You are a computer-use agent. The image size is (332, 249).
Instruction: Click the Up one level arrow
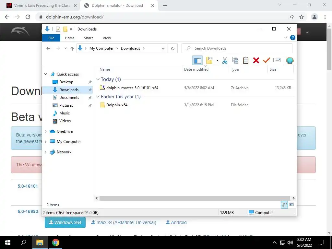pyautogui.click(x=72, y=49)
